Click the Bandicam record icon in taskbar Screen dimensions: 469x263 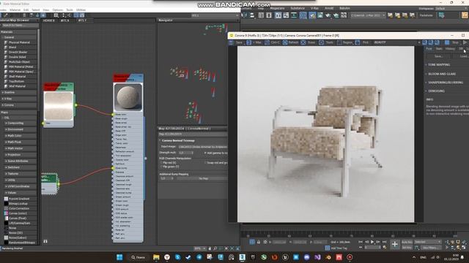tap(350, 257)
